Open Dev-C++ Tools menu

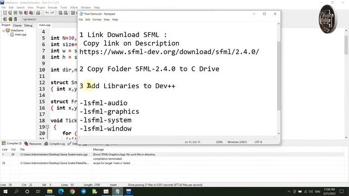tap(64, 8)
